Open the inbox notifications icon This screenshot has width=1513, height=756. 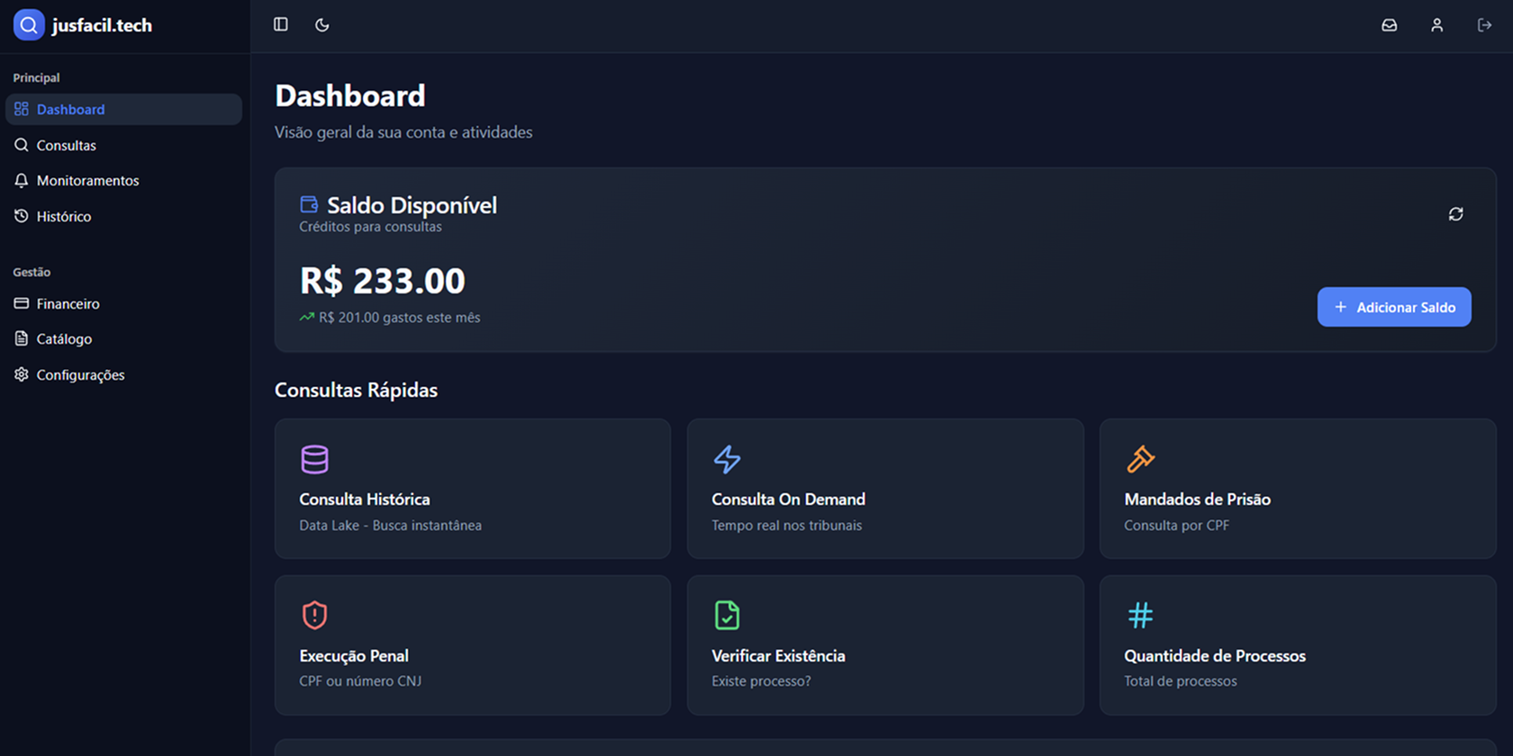(x=1390, y=25)
